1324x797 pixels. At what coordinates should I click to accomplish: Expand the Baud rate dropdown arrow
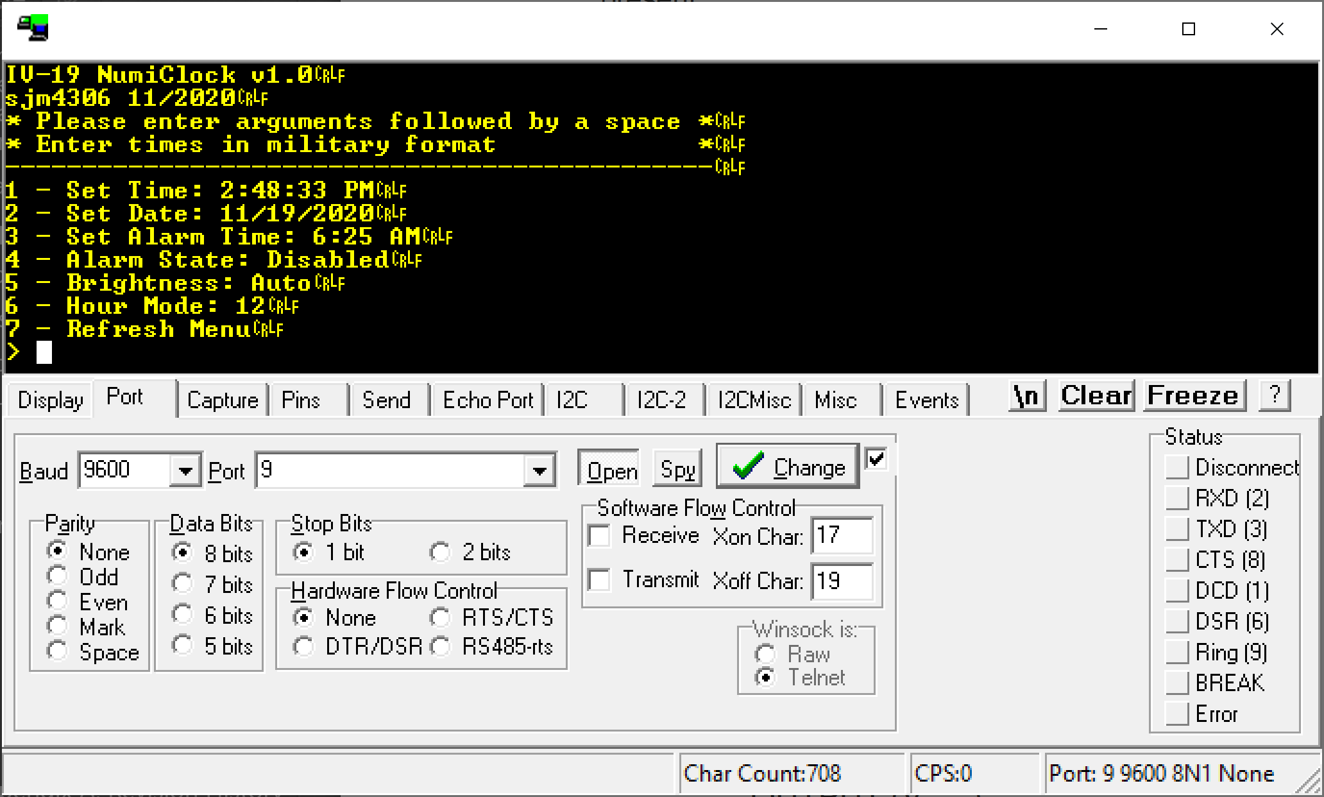pos(185,470)
